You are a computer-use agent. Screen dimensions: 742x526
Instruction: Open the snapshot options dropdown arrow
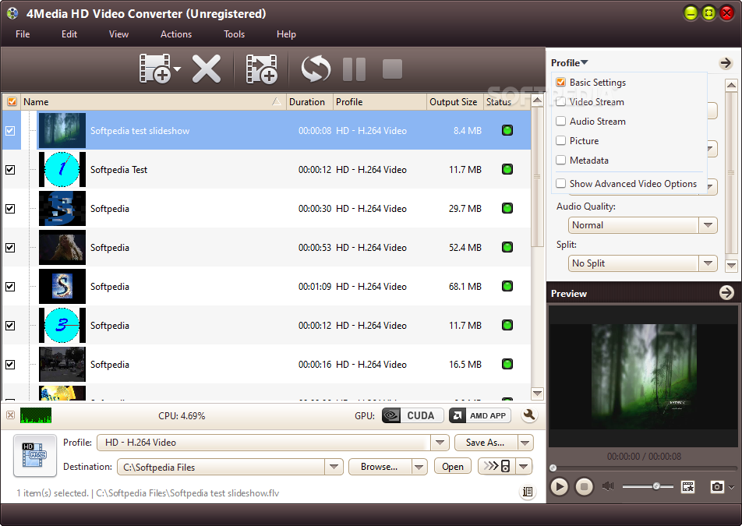(732, 487)
